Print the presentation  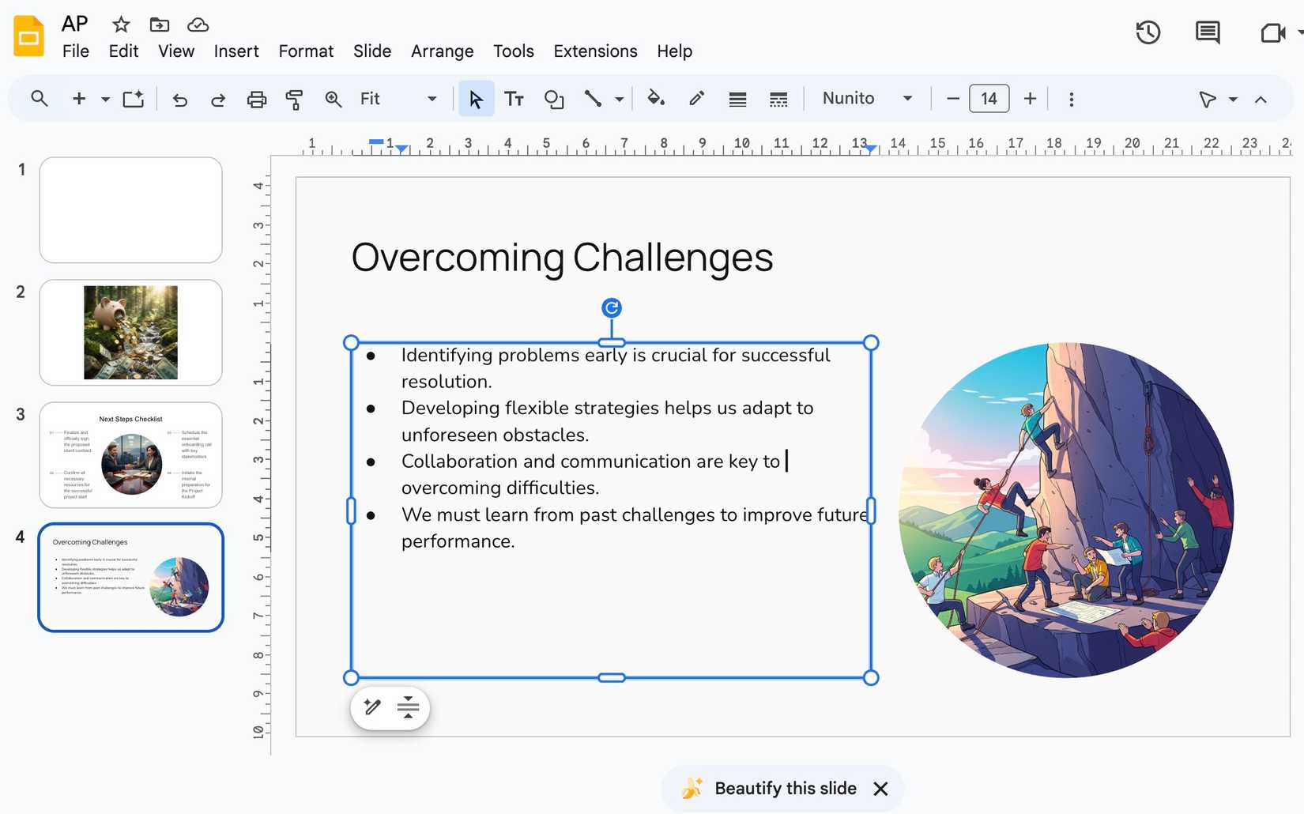[x=256, y=99]
